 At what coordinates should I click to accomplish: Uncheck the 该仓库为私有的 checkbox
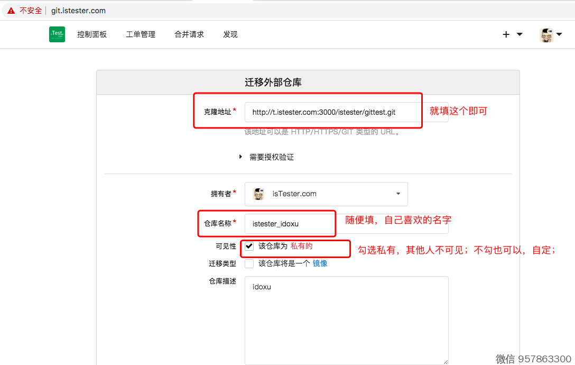249,247
